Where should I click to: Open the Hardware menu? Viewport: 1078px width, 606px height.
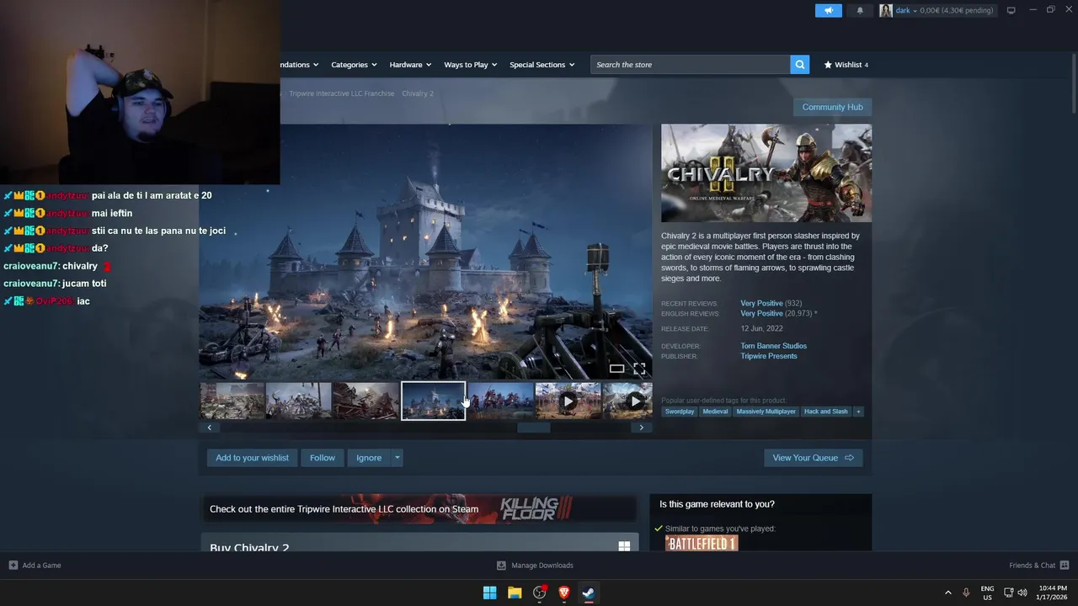(x=410, y=65)
